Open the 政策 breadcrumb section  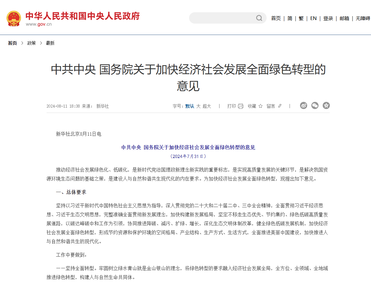pyautogui.click(x=31, y=43)
